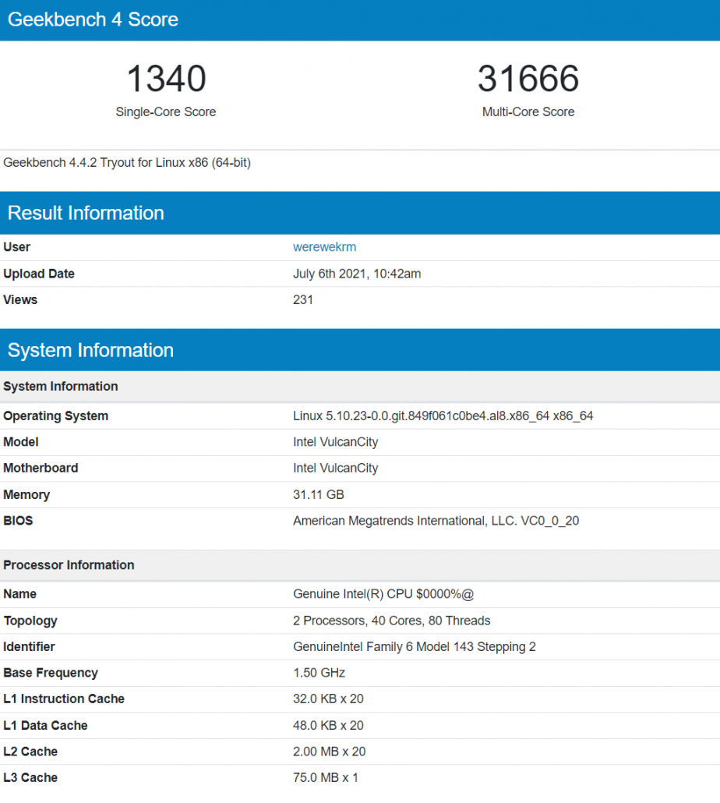Click the Processor Information subsection header

68,564
